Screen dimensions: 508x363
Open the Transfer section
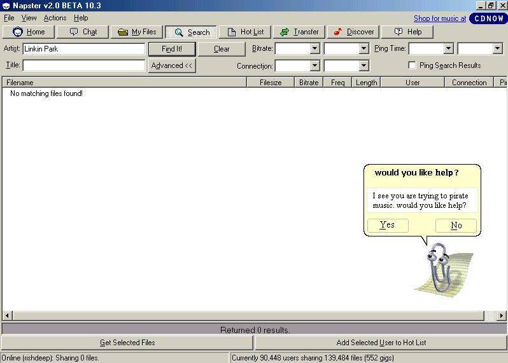click(299, 32)
